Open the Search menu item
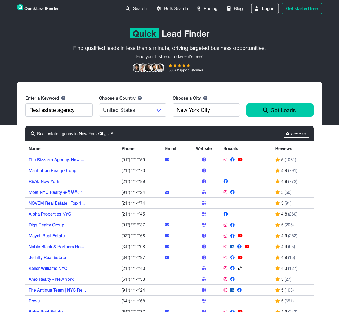Image resolution: width=339 pixels, height=312 pixels. coord(136,8)
